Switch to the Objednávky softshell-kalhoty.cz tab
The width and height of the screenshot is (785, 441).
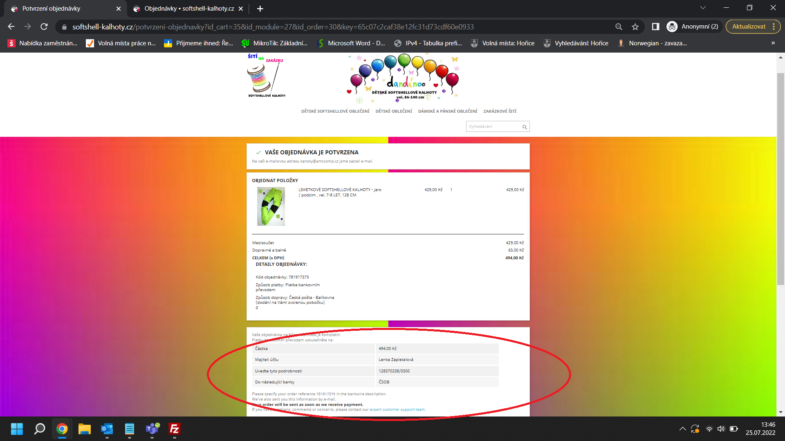[x=189, y=9]
